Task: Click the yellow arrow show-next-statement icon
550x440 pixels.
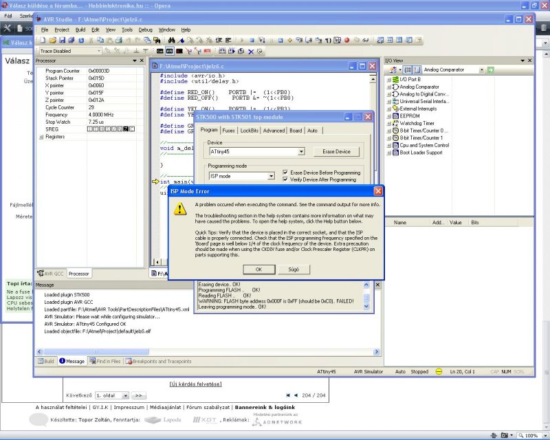Action: click(289, 41)
